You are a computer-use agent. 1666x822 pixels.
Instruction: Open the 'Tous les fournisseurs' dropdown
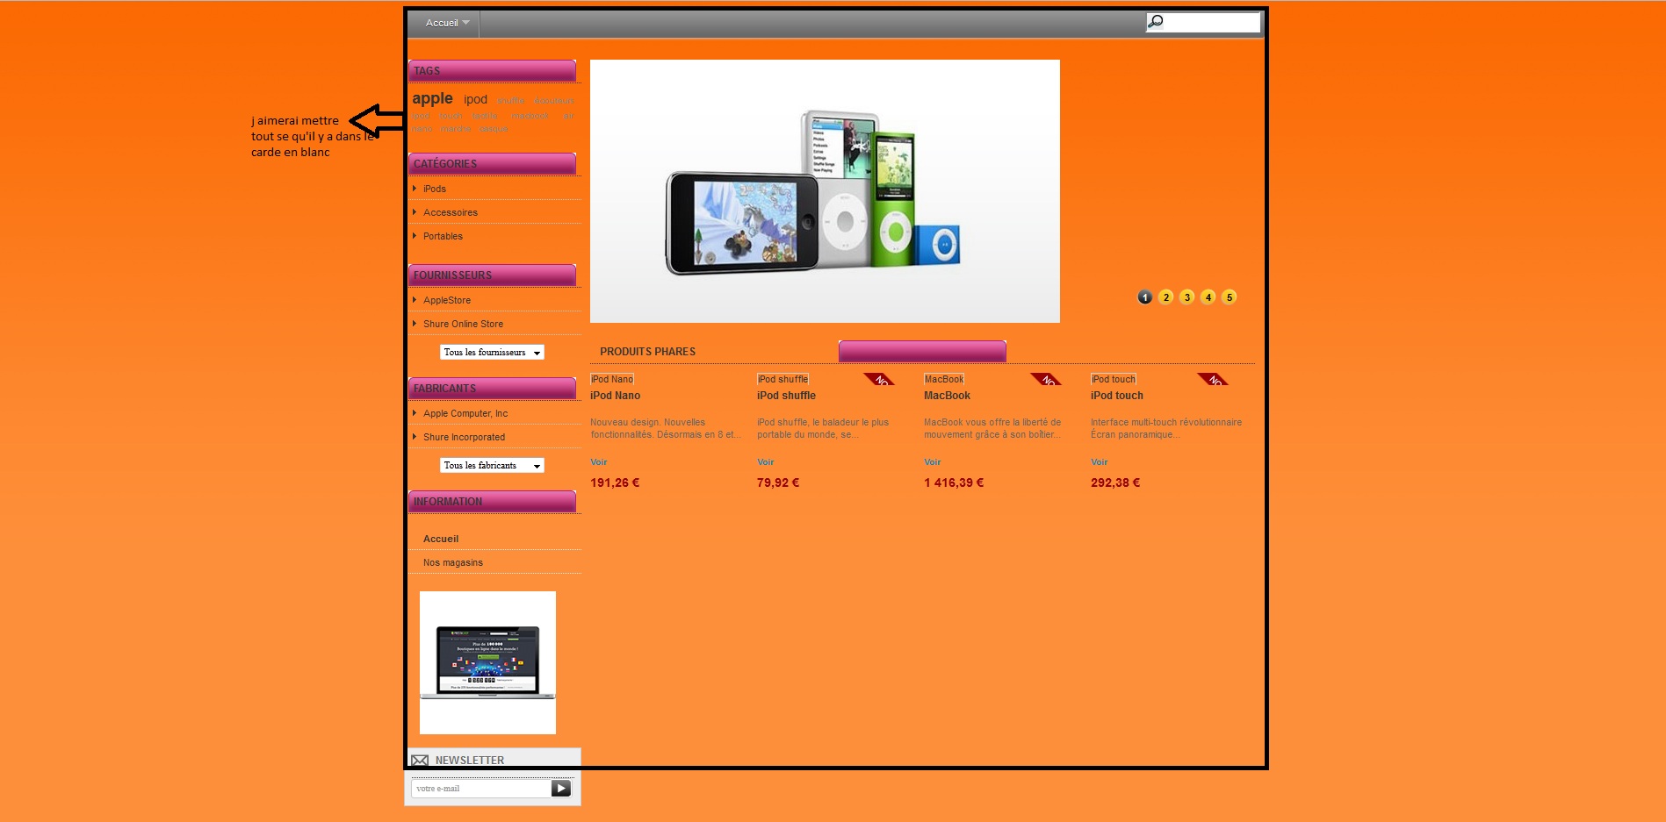(x=492, y=353)
